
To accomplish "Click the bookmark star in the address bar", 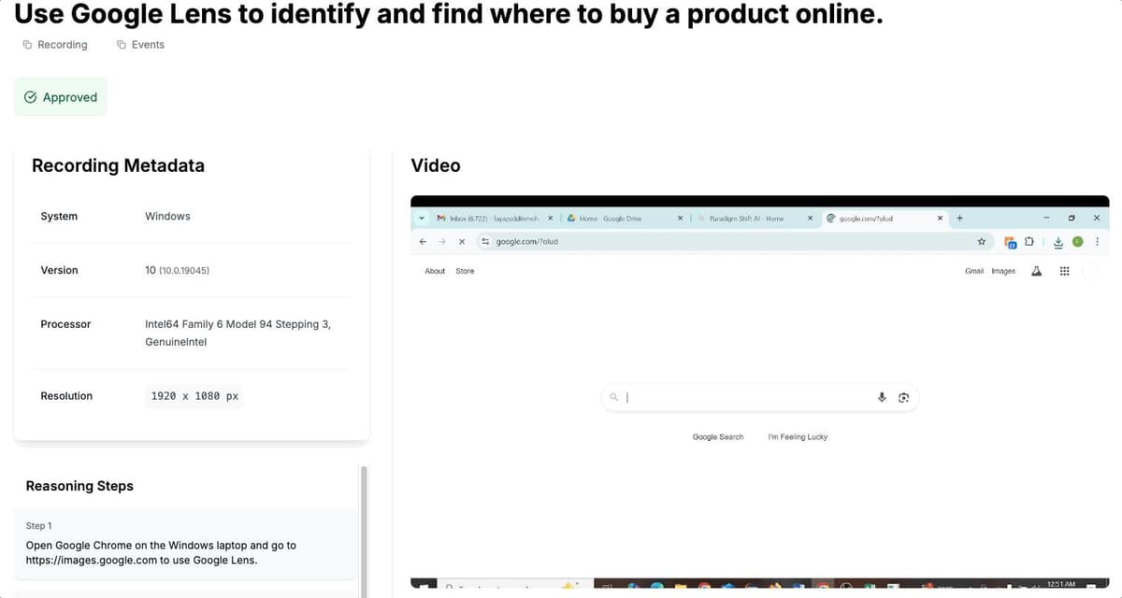I will (x=982, y=241).
